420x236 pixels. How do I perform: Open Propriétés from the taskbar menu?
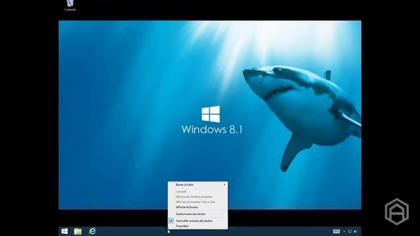point(198,226)
